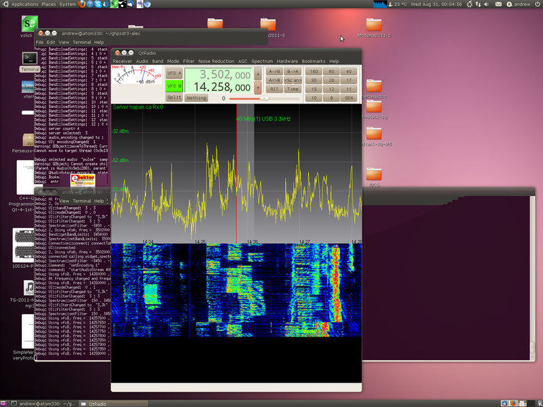Open the Filter menu
The width and height of the screenshot is (543, 407).
(x=189, y=61)
